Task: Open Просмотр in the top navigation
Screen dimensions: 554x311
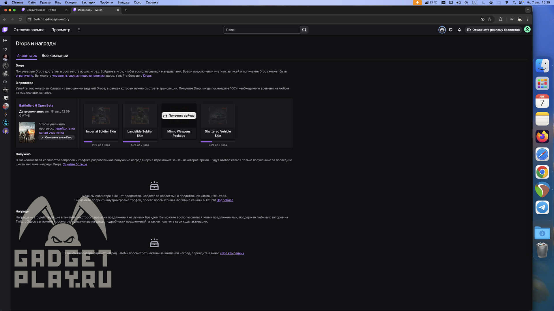Action: coord(61,30)
